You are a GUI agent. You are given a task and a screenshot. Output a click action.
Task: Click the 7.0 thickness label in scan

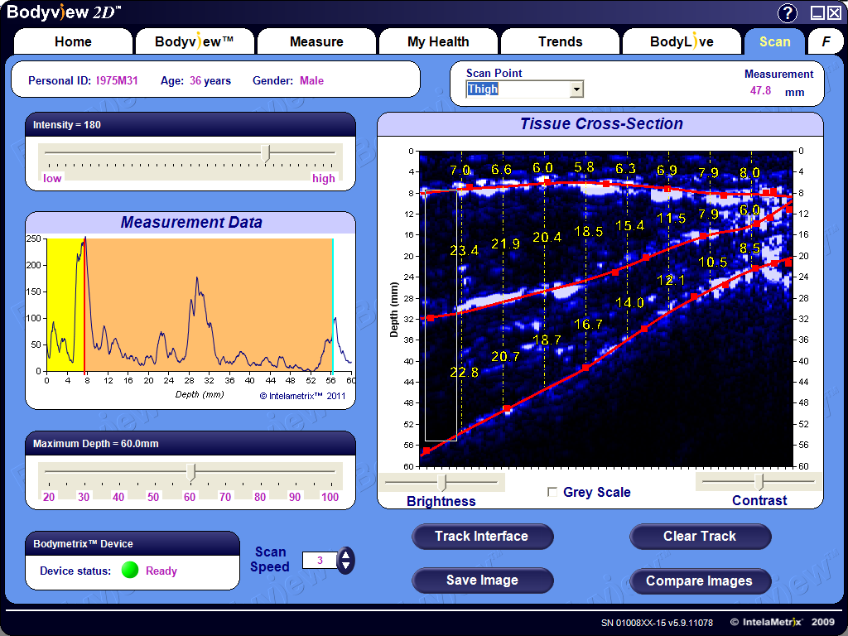click(x=460, y=171)
